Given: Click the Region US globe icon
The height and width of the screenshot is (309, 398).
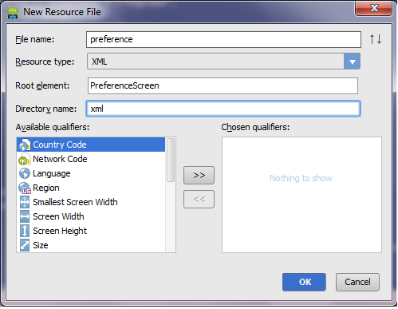Looking at the screenshot, I should click(x=25, y=188).
